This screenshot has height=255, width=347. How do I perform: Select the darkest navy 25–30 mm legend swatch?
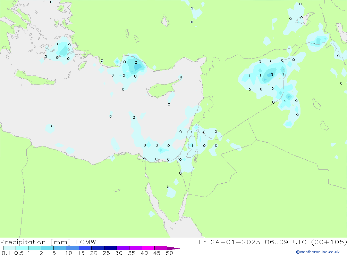[110, 248]
